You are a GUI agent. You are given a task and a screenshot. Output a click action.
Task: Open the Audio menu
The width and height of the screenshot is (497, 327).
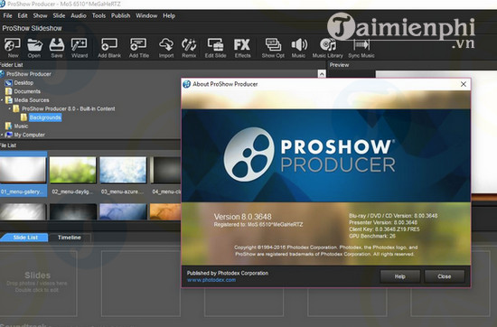(79, 15)
